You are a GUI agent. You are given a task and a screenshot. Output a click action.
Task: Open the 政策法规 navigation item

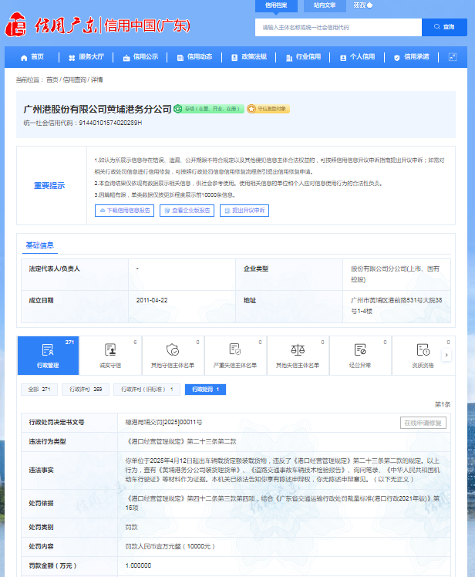pyautogui.click(x=249, y=57)
